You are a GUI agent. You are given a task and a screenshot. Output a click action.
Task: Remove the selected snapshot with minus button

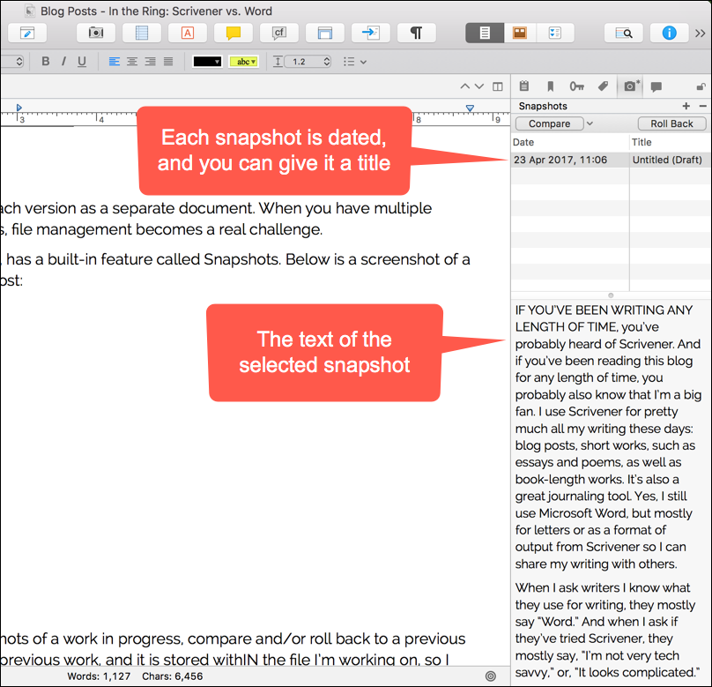[x=703, y=106]
